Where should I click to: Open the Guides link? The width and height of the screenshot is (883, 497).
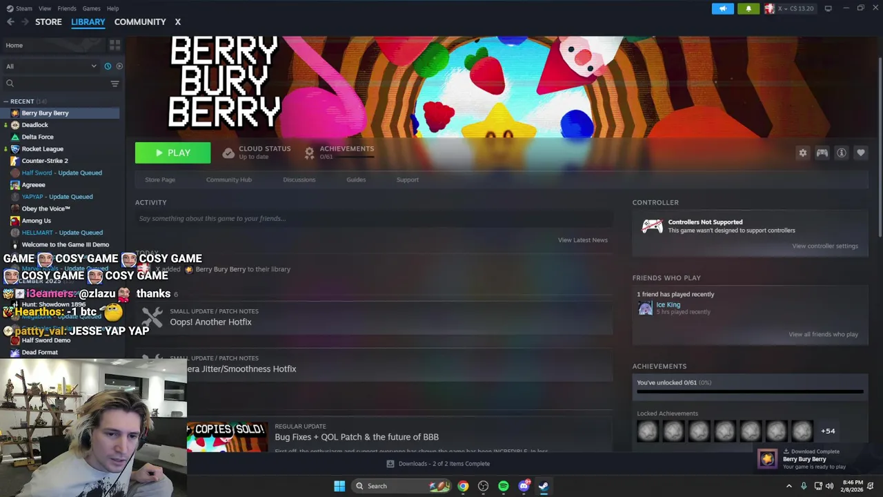(356, 179)
